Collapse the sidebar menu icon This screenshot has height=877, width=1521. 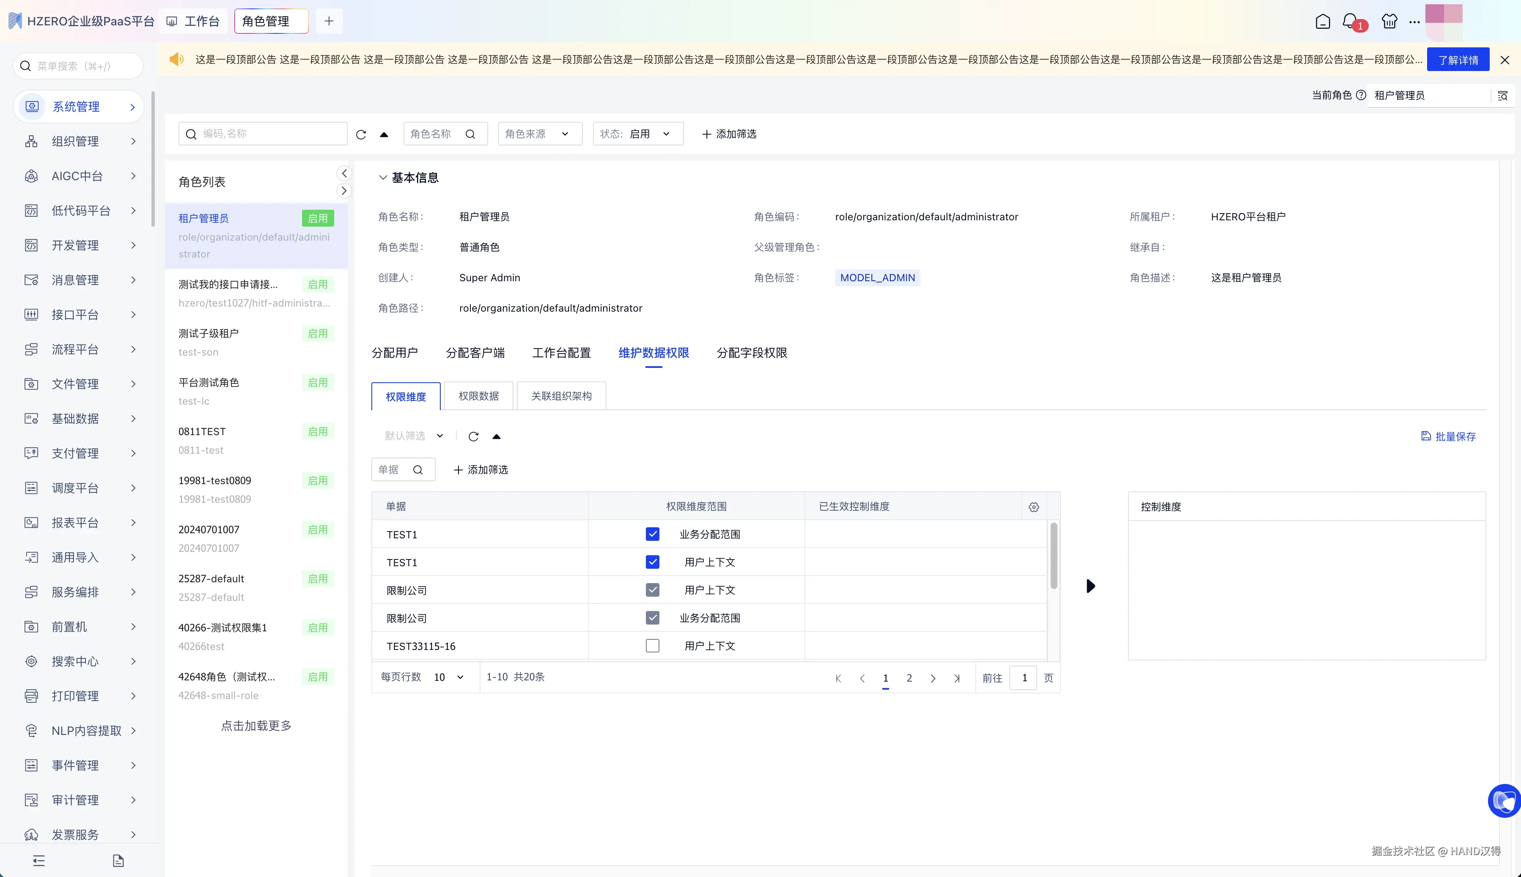coord(39,860)
